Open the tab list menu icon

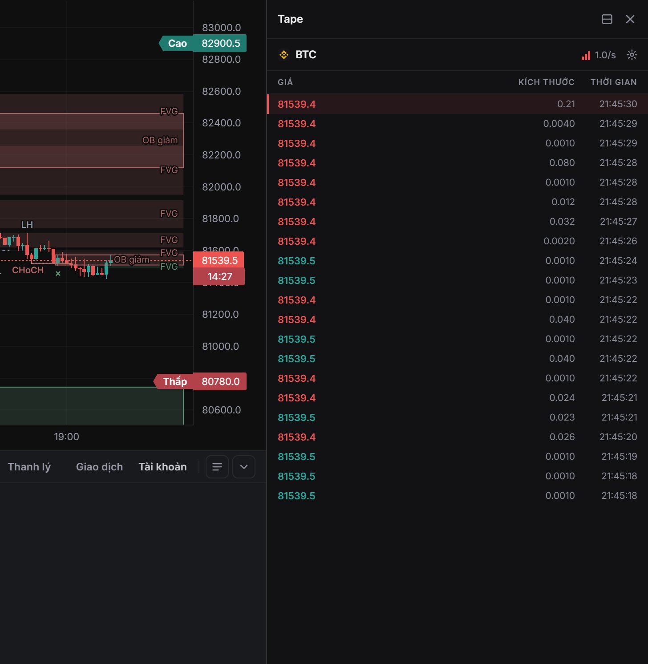tap(217, 467)
